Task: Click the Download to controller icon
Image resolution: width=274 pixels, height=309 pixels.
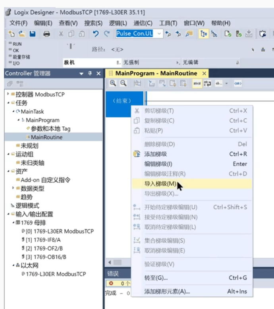Action: [x=249, y=34]
